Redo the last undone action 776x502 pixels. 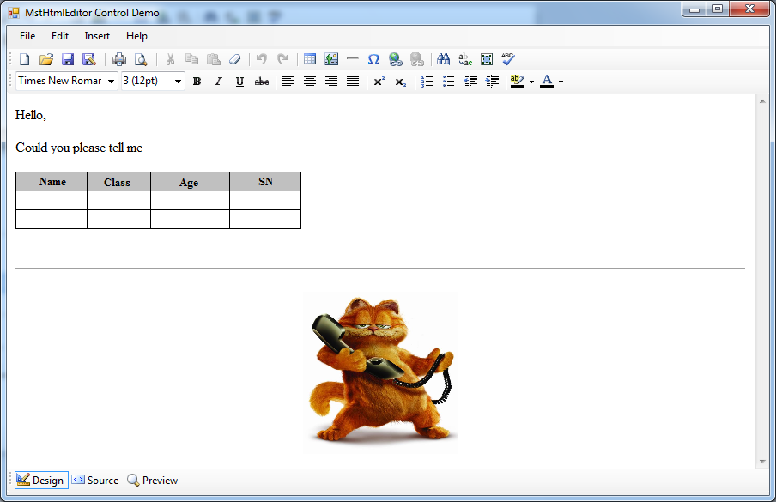tap(282, 59)
